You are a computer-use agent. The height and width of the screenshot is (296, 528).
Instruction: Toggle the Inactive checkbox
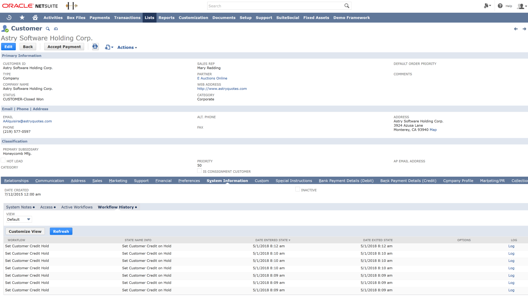point(298,189)
